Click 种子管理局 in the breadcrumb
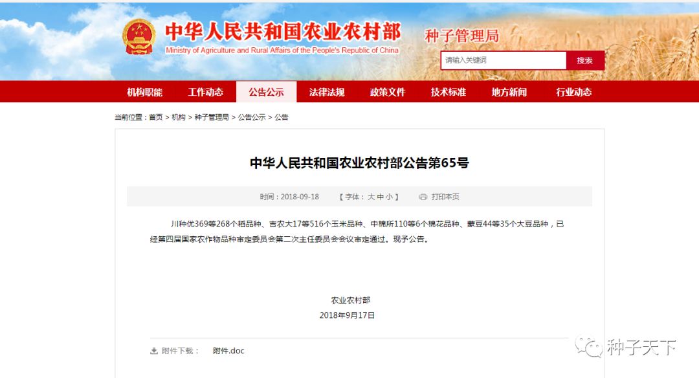The image size is (699, 378). tap(212, 117)
